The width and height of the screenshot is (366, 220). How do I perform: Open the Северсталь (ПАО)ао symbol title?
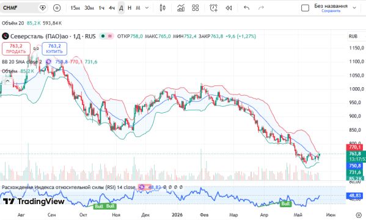point(39,37)
